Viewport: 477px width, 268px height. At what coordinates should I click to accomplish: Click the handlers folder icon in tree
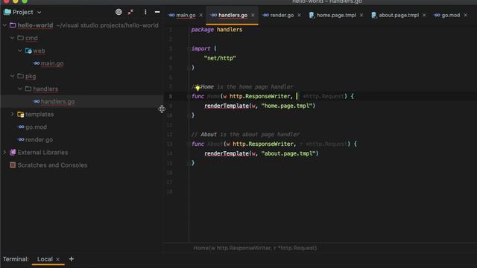pos(28,89)
